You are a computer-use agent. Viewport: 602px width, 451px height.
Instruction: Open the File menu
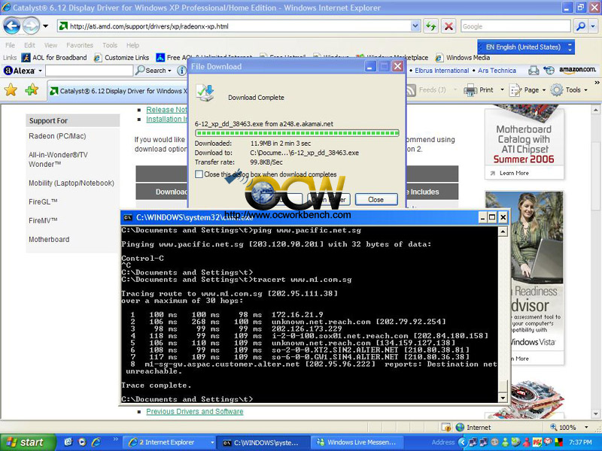[10, 45]
